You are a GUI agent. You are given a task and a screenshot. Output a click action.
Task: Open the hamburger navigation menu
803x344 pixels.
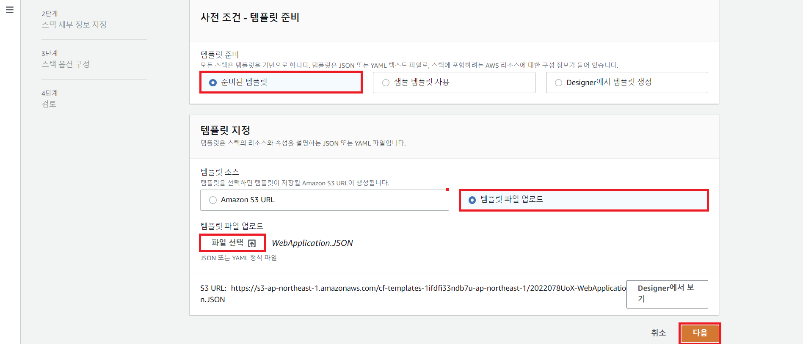pyautogui.click(x=10, y=10)
